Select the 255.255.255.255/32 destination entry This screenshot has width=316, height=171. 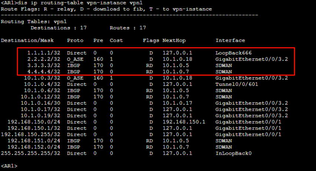pyautogui.click(x=31, y=153)
